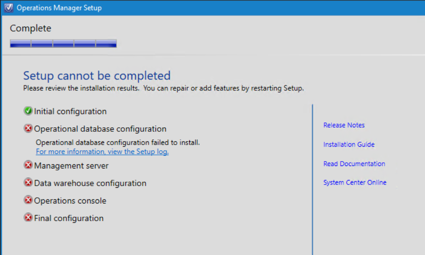The width and height of the screenshot is (425, 255).
Task: Select the Data warehouse configuration label
Action: pyautogui.click(x=90, y=183)
